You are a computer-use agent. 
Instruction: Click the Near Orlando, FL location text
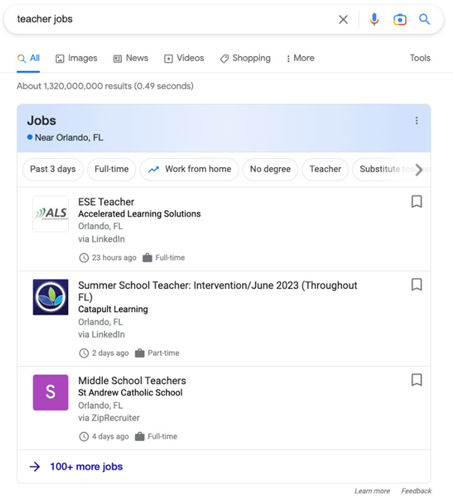[69, 138]
